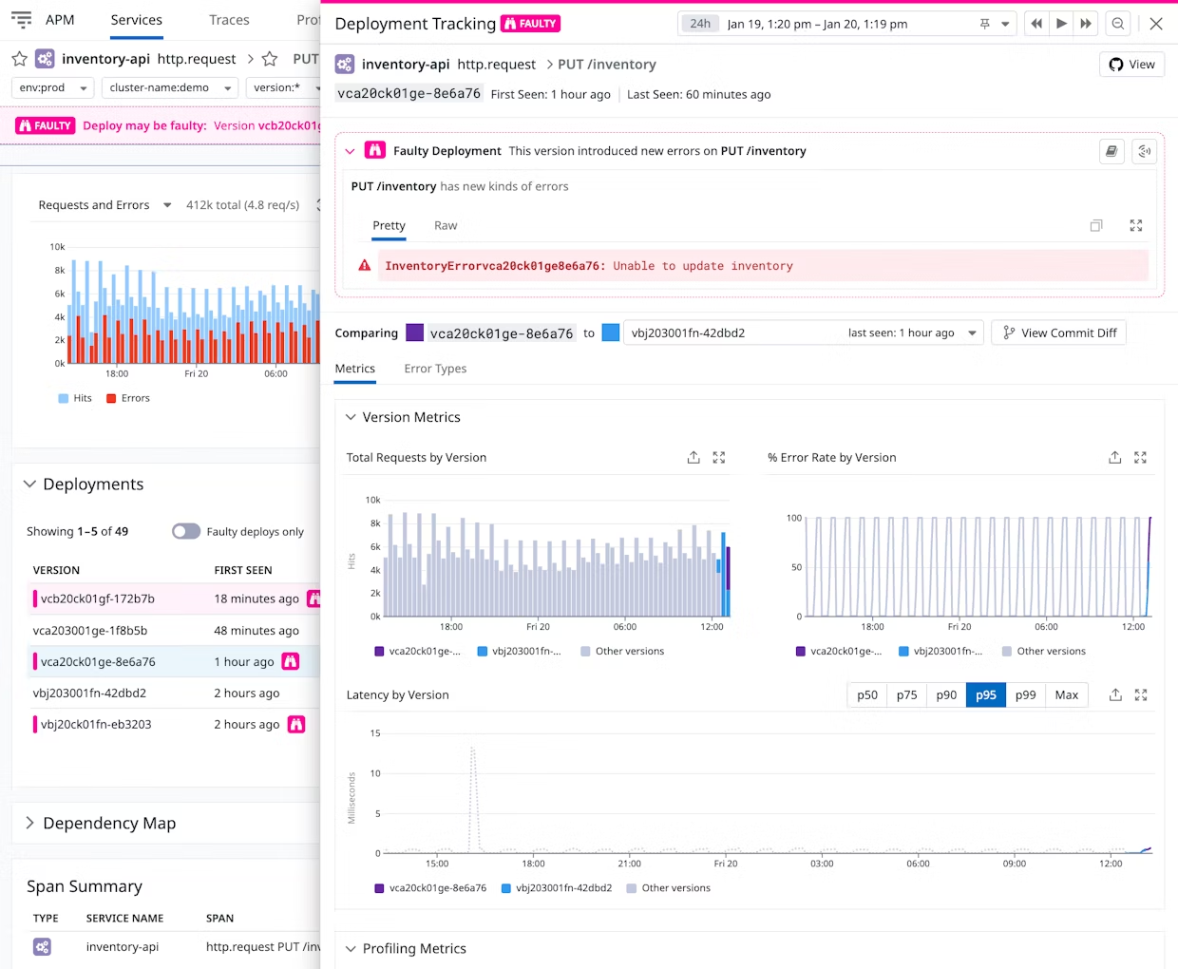Click the purple vca20ck01ge comparison swatch

(415, 332)
